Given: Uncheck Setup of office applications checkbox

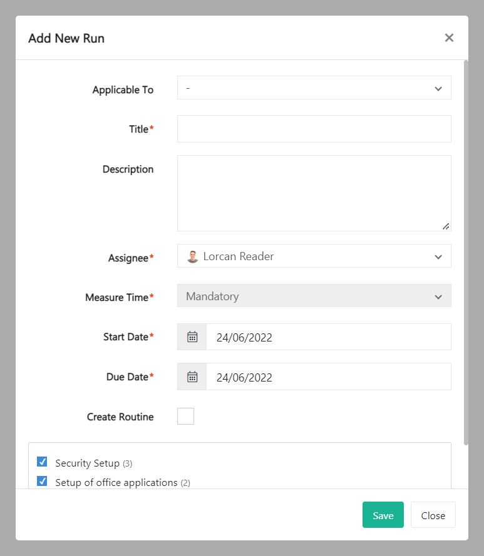Looking at the screenshot, I should [43, 482].
